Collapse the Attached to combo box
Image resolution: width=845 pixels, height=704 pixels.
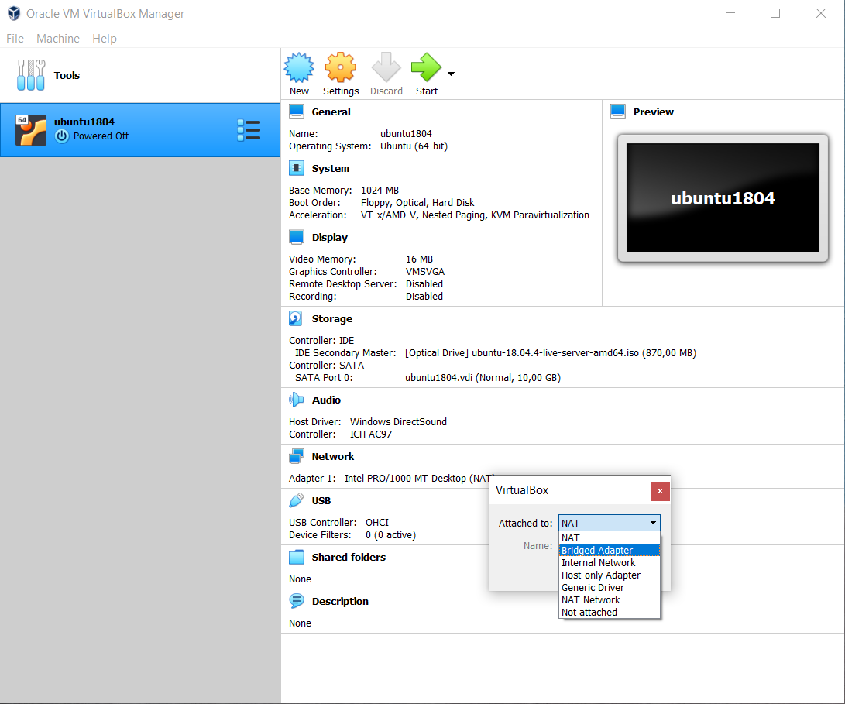pyautogui.click(x=653, y=524)
